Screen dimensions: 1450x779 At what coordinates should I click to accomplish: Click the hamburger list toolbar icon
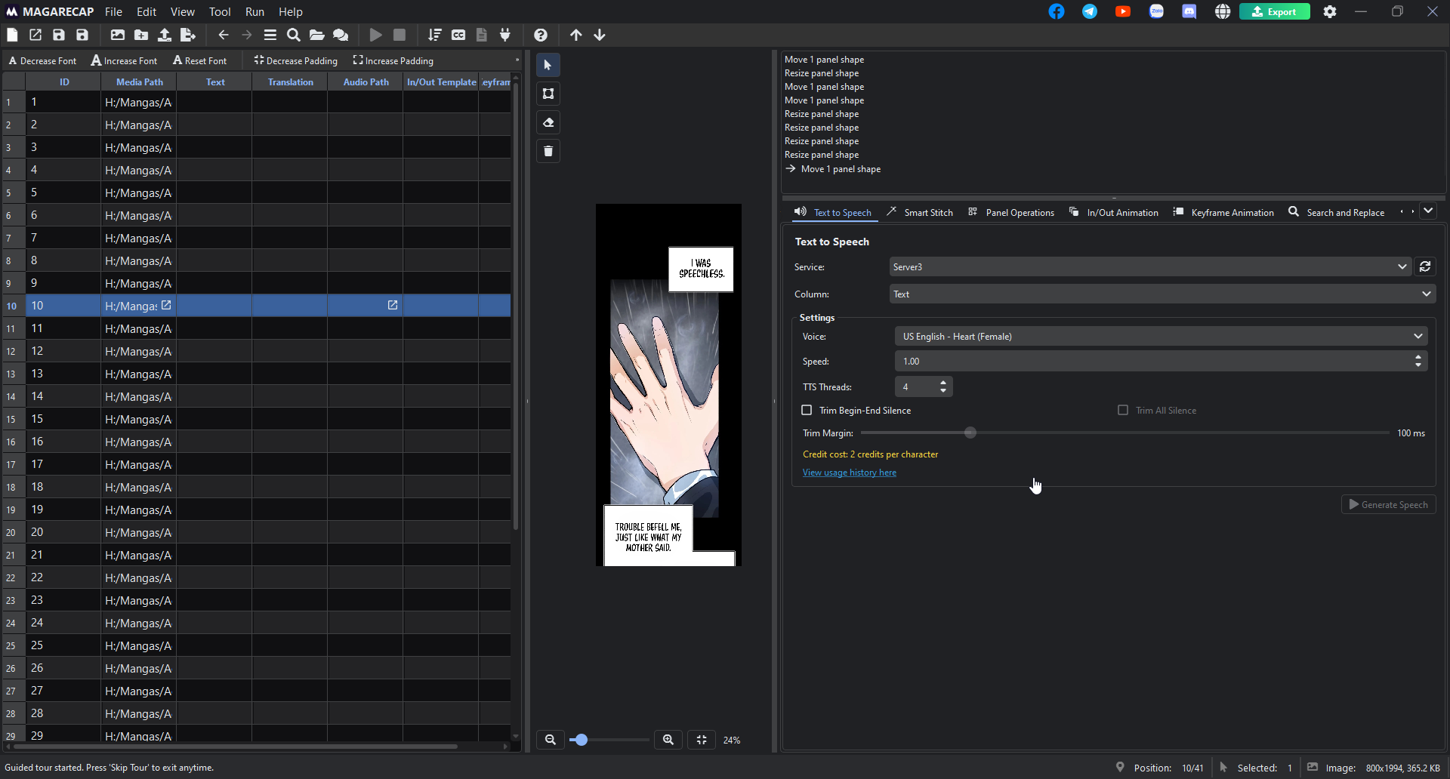pyautogui.click(x=270, y=35)
